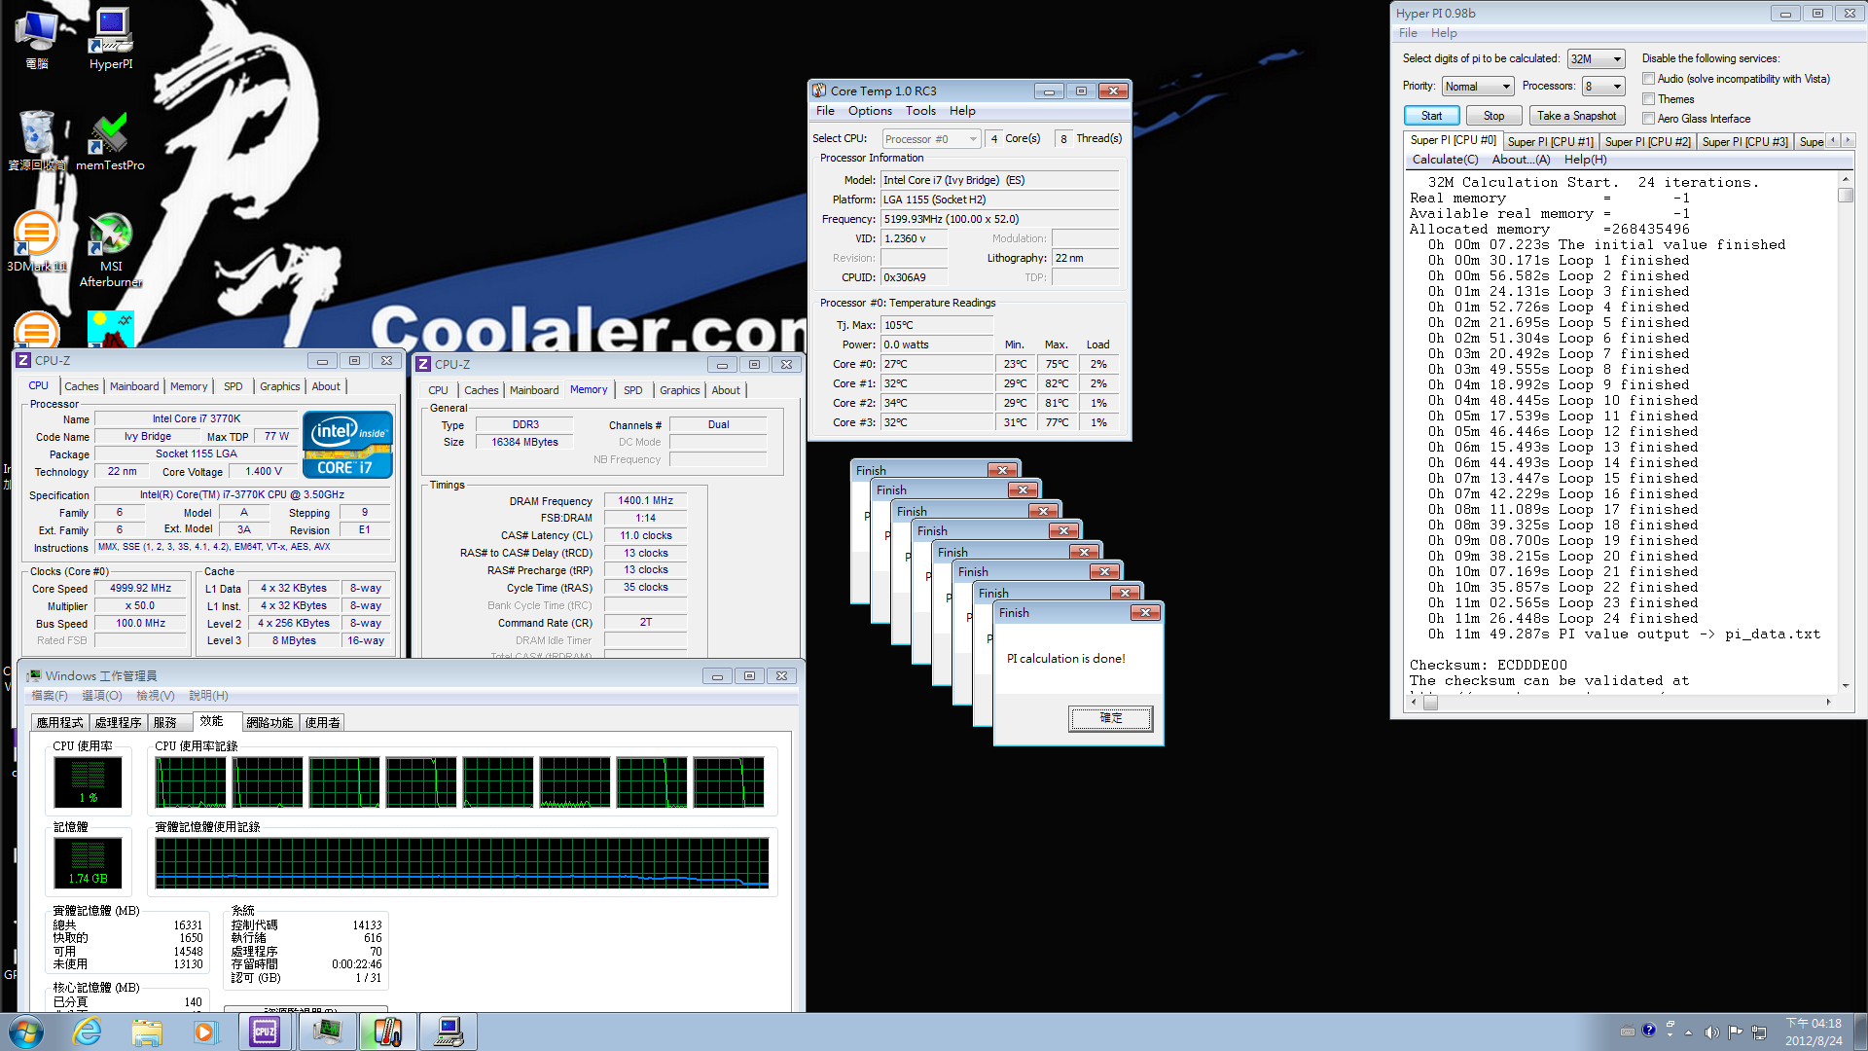Open Windows Media Player from taskbar

pos(205,1032)
